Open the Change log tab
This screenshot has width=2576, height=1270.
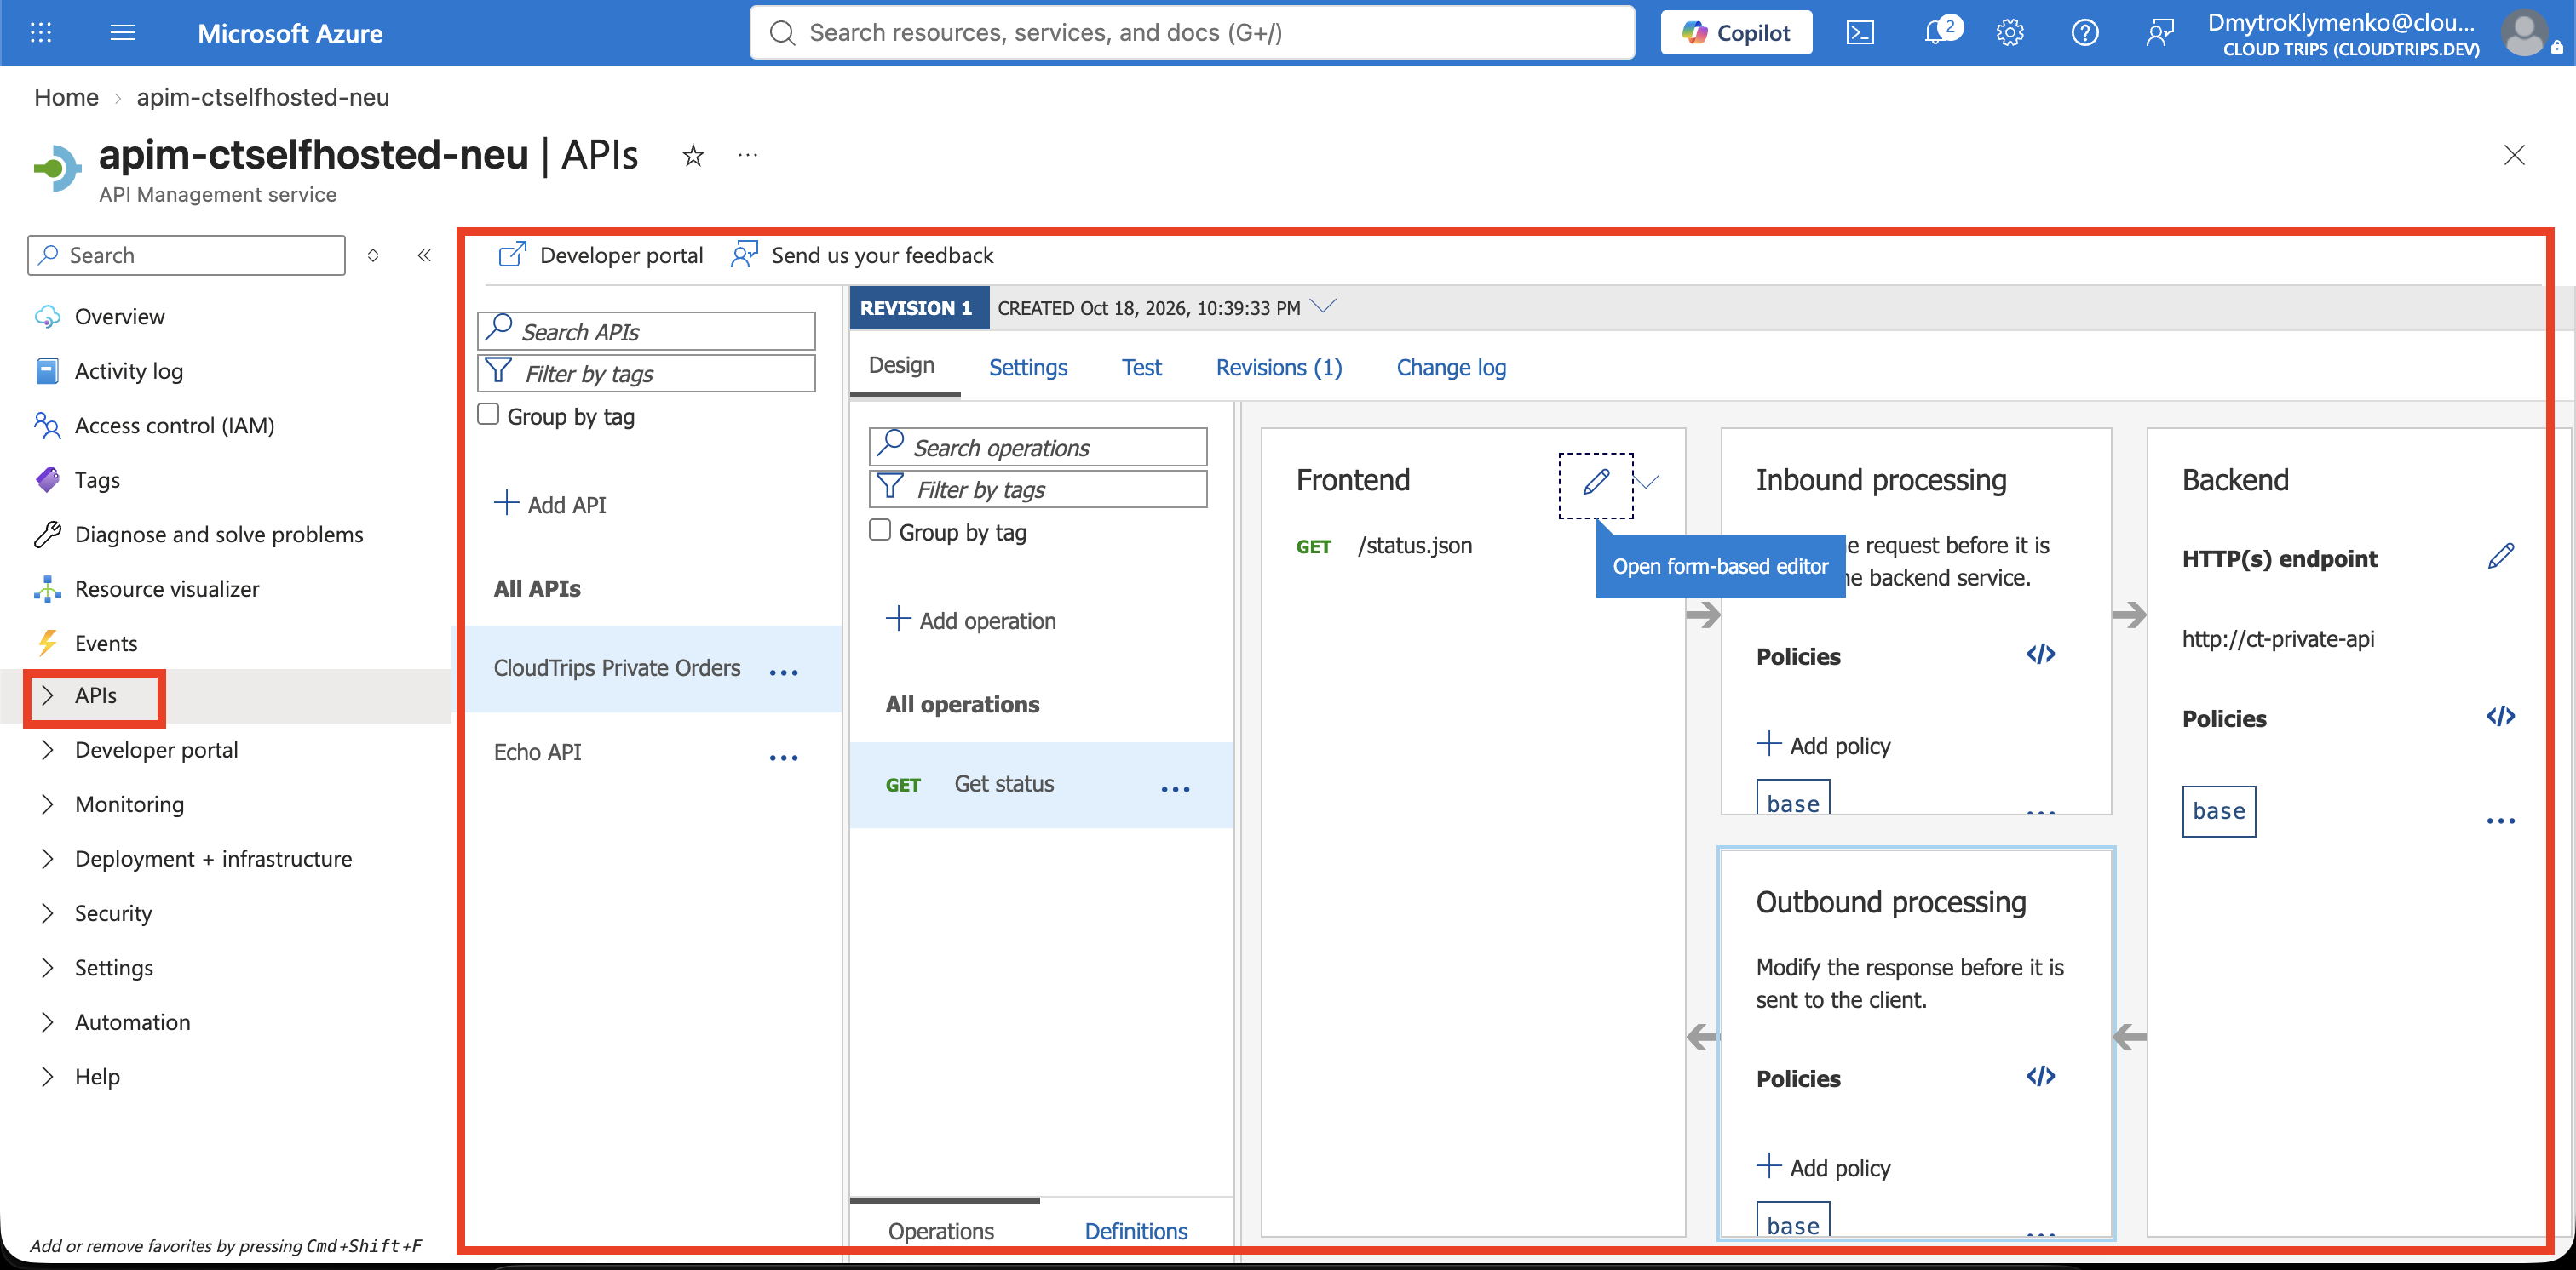tap(1450, 368)
